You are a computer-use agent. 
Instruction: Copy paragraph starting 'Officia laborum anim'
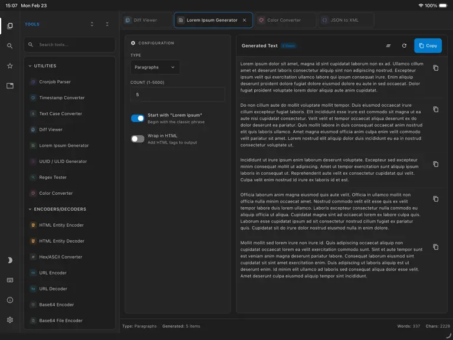436,199
